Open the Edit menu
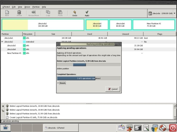 click(x=14, y=7)
